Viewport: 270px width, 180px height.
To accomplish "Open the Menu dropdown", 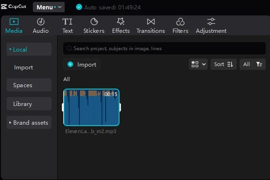I will click(49, 7).
